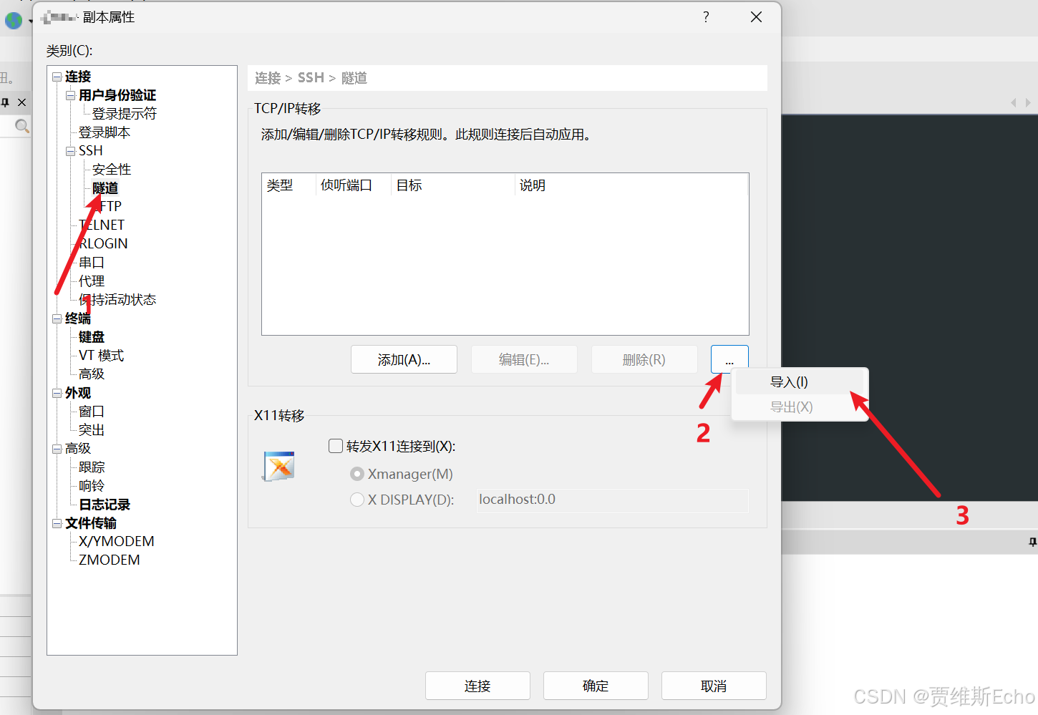Enable 转发X11连接到(X) checkbox

tap(335, 445)
